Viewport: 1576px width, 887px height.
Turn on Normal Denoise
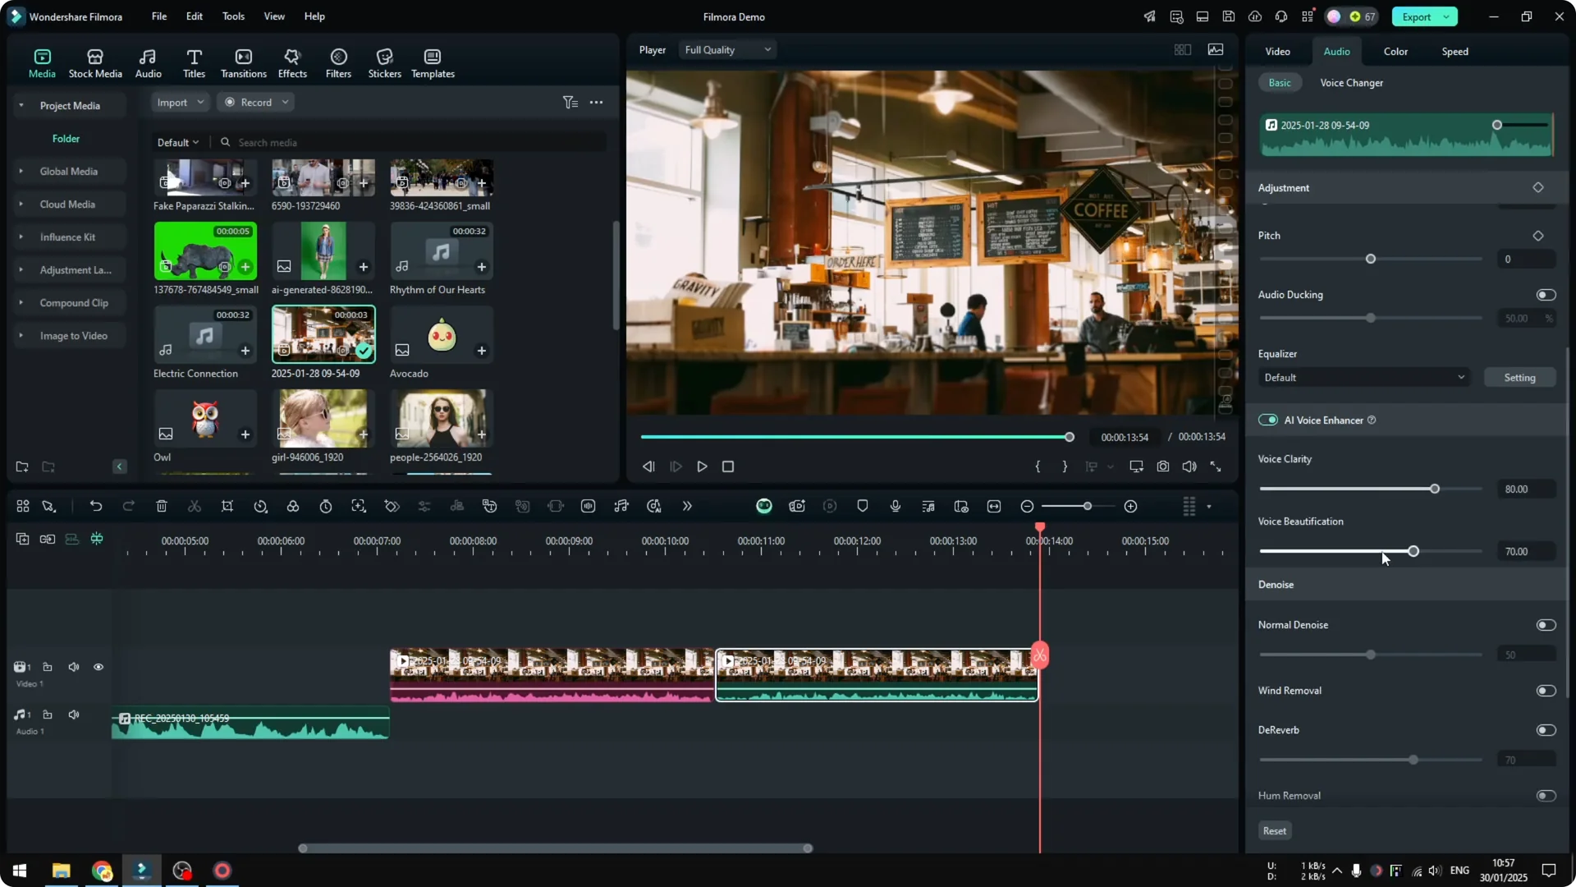1545,624
